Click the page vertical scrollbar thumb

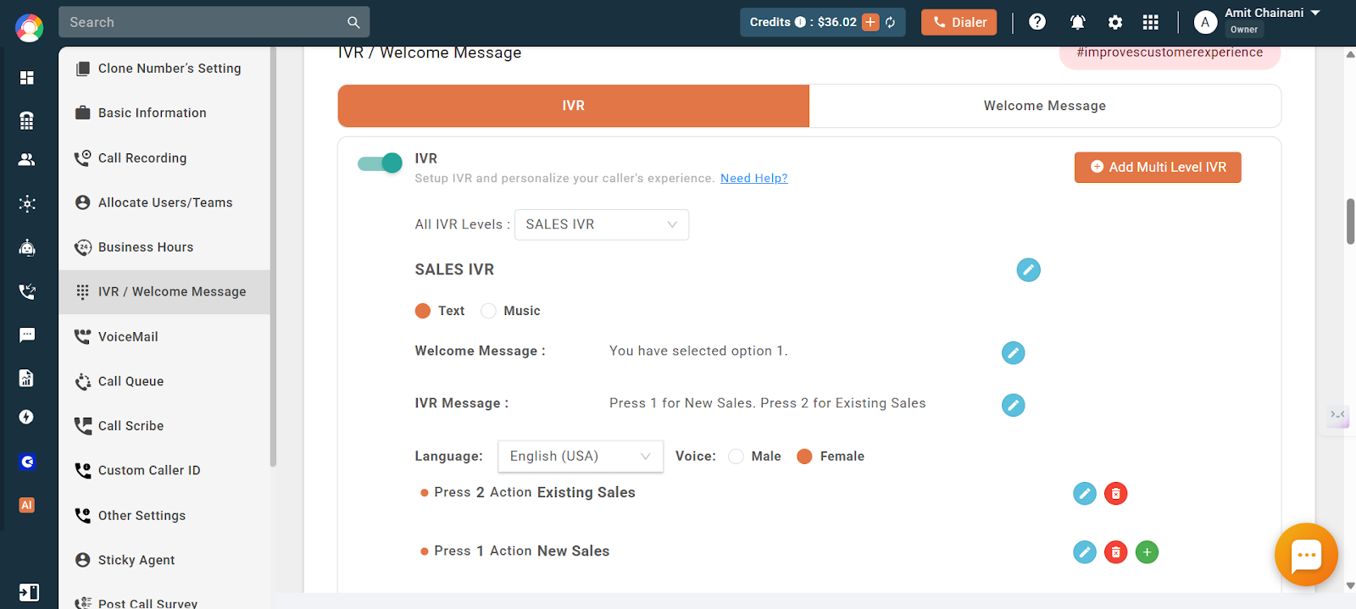coord(1350,221)
